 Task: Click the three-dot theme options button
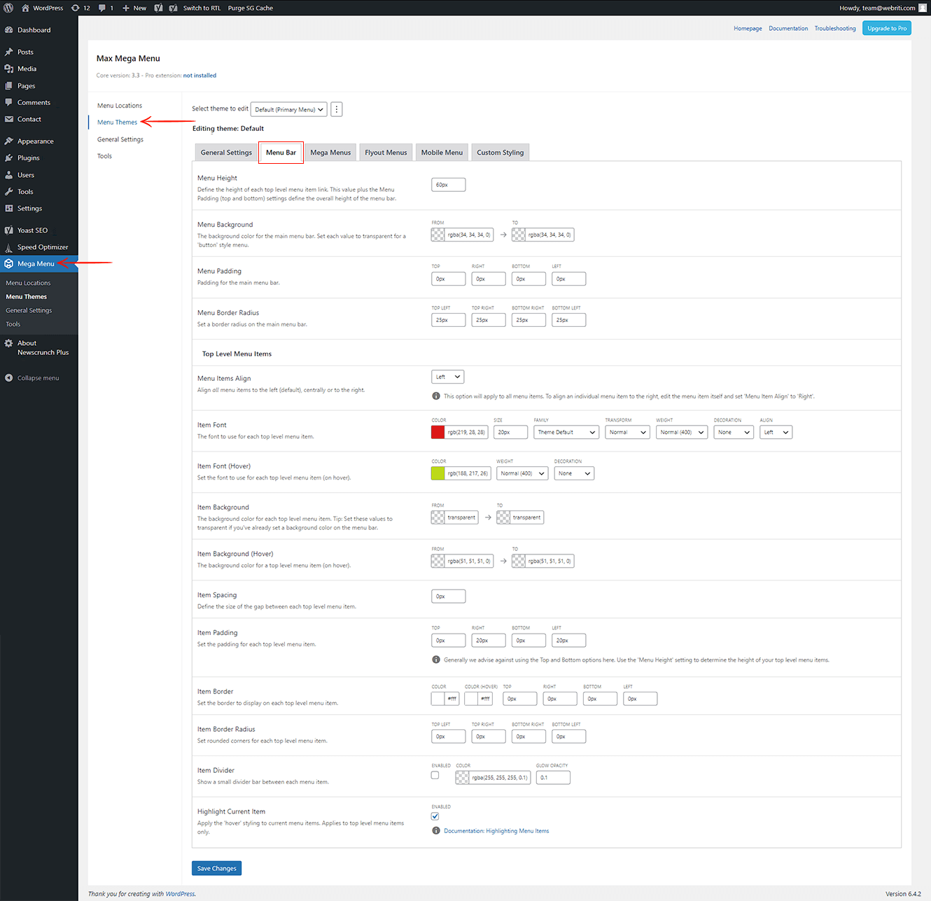click(x=337, y=109)
